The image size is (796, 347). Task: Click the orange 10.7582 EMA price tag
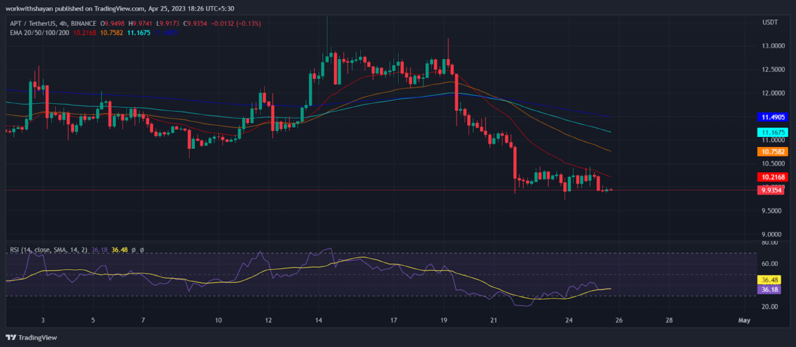click(772, 152)
